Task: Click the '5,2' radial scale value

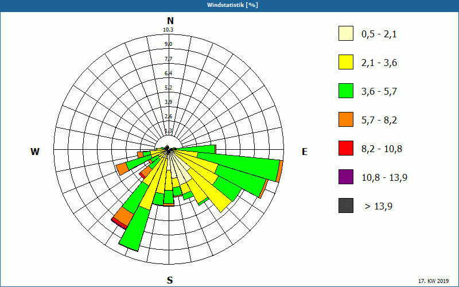Action: pyautogui.click(x=168, y=88)
